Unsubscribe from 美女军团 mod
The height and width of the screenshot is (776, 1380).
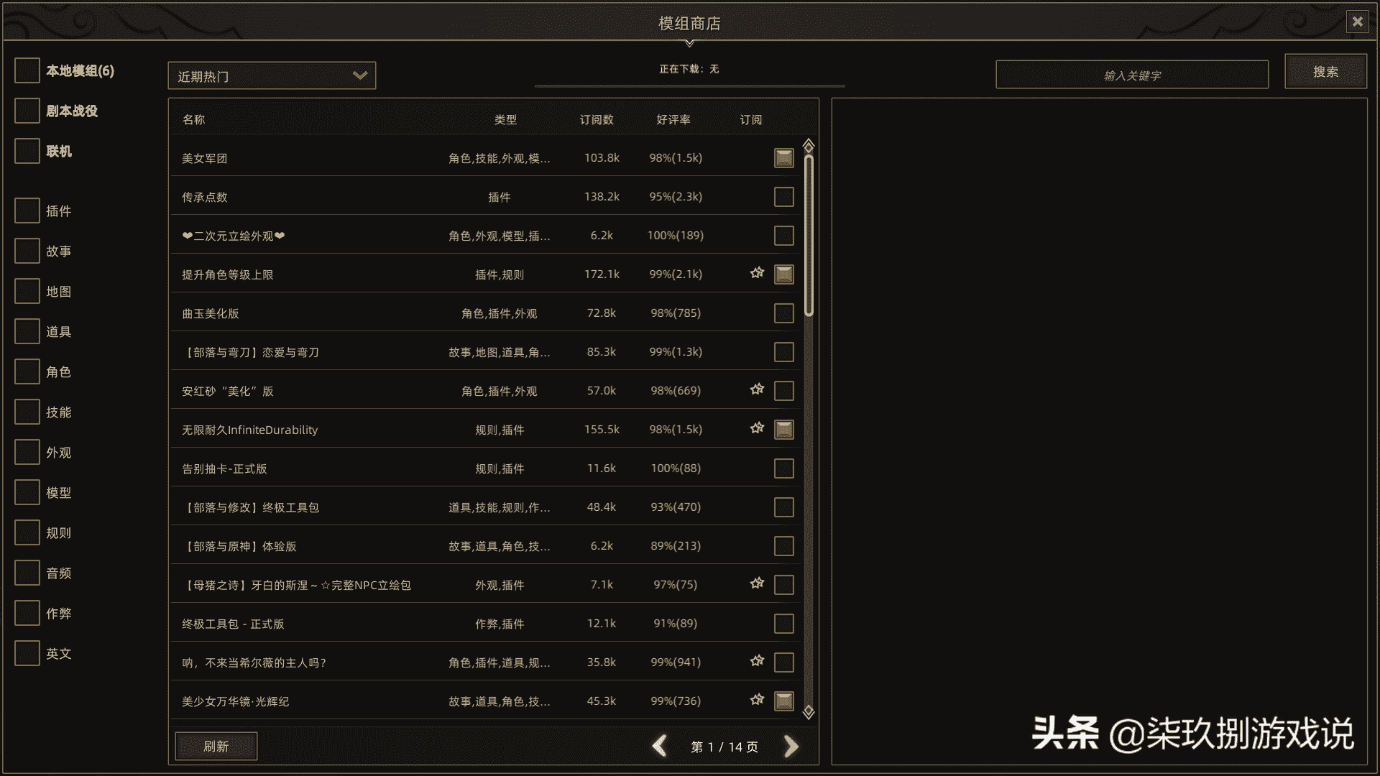pyautogui.click(x=784, y=158)
